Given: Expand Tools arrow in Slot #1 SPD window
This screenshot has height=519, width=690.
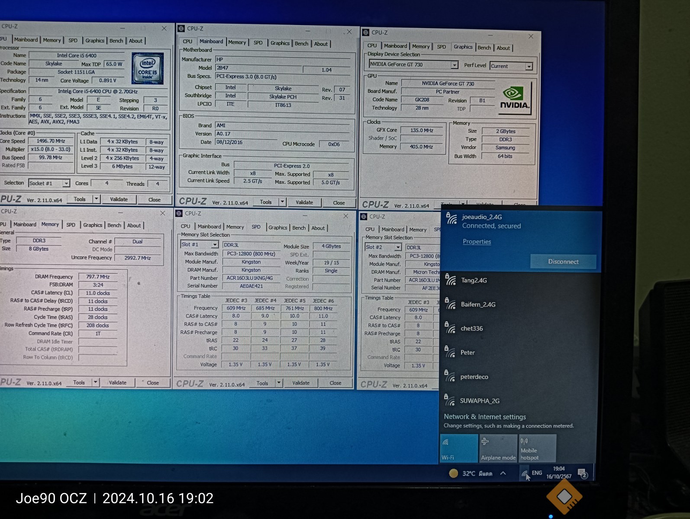Looking at the screenshot, I should click(279, 383).
